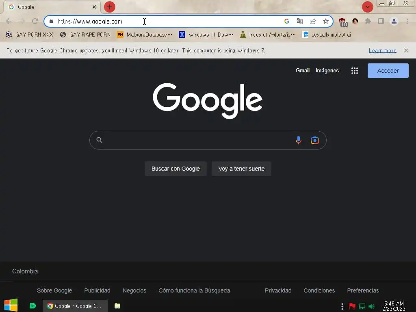
Task: Select the Google tab
Action: [x=52, y=7]
